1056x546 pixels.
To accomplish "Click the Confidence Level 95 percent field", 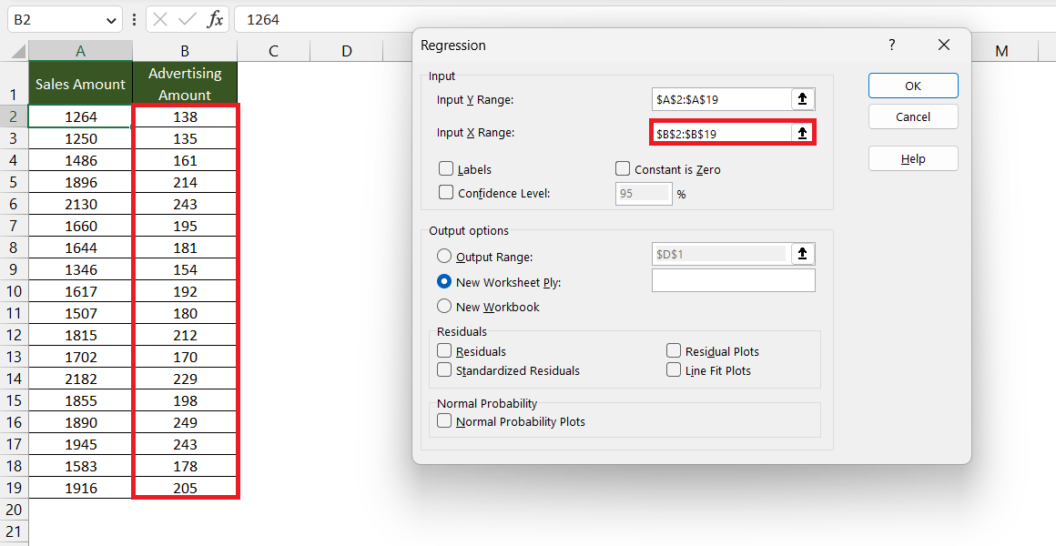I will [644, 193].
